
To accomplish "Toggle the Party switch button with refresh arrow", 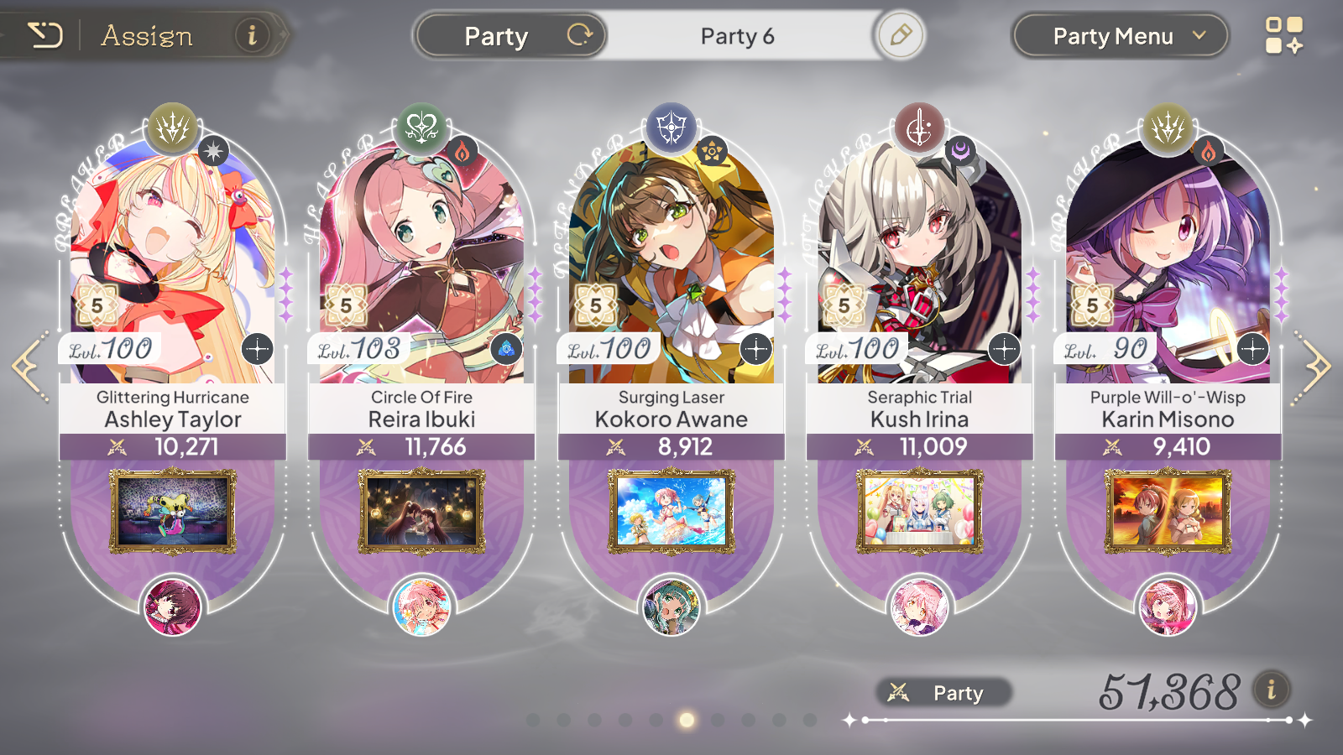I will click(511, 35).
